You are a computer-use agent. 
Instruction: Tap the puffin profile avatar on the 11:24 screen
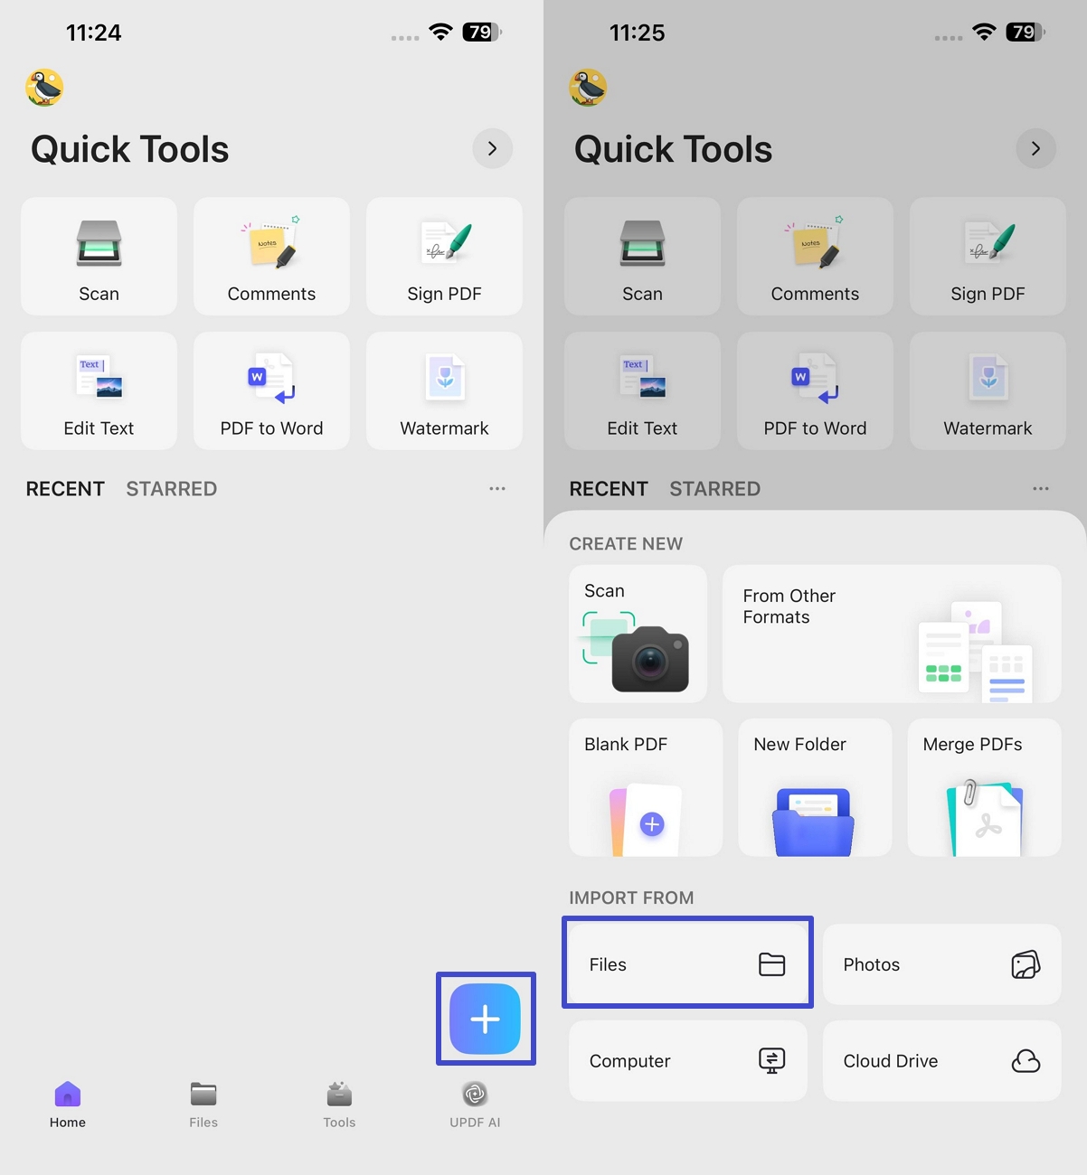44,88
